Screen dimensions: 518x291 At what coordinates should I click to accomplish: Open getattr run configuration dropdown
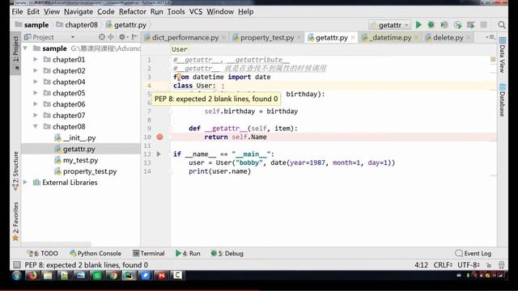(390, 25)
